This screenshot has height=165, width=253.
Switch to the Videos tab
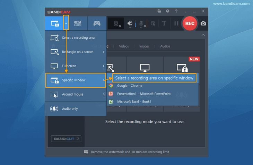pos(124,47)
